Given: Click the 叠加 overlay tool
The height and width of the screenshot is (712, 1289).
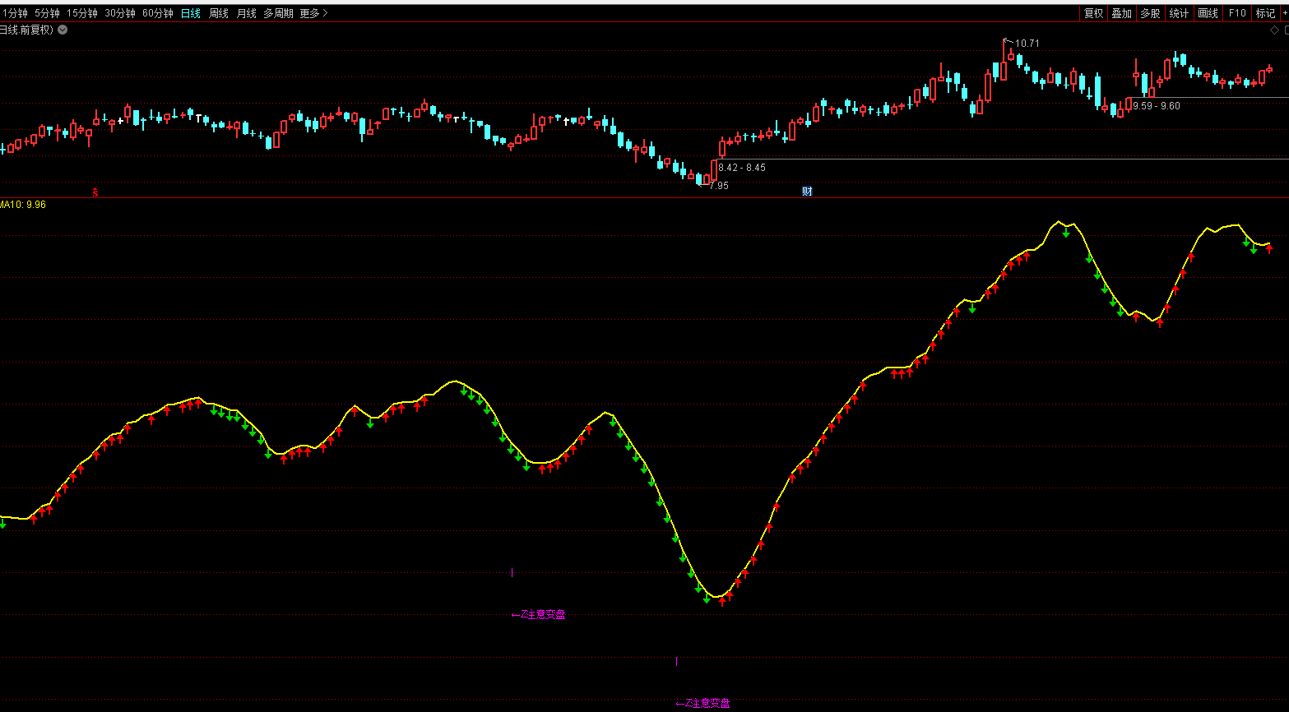Looking at the screenshot, I should (1121, 13).
